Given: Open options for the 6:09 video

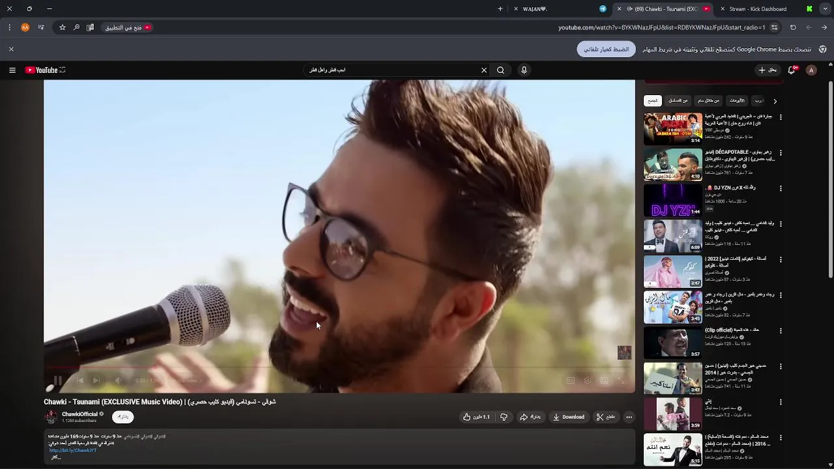Looking at the screenshot, I should tap(781, 224).
